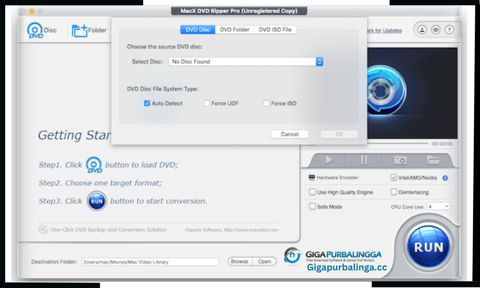The height and width of the screenshot is (288, 480).
Task: Click the One-Click DVD Backup disc icon
Action: [x=42, y=230]
